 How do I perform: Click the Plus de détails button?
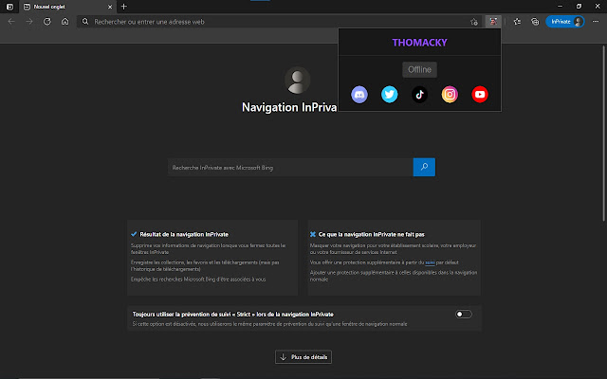303,357
